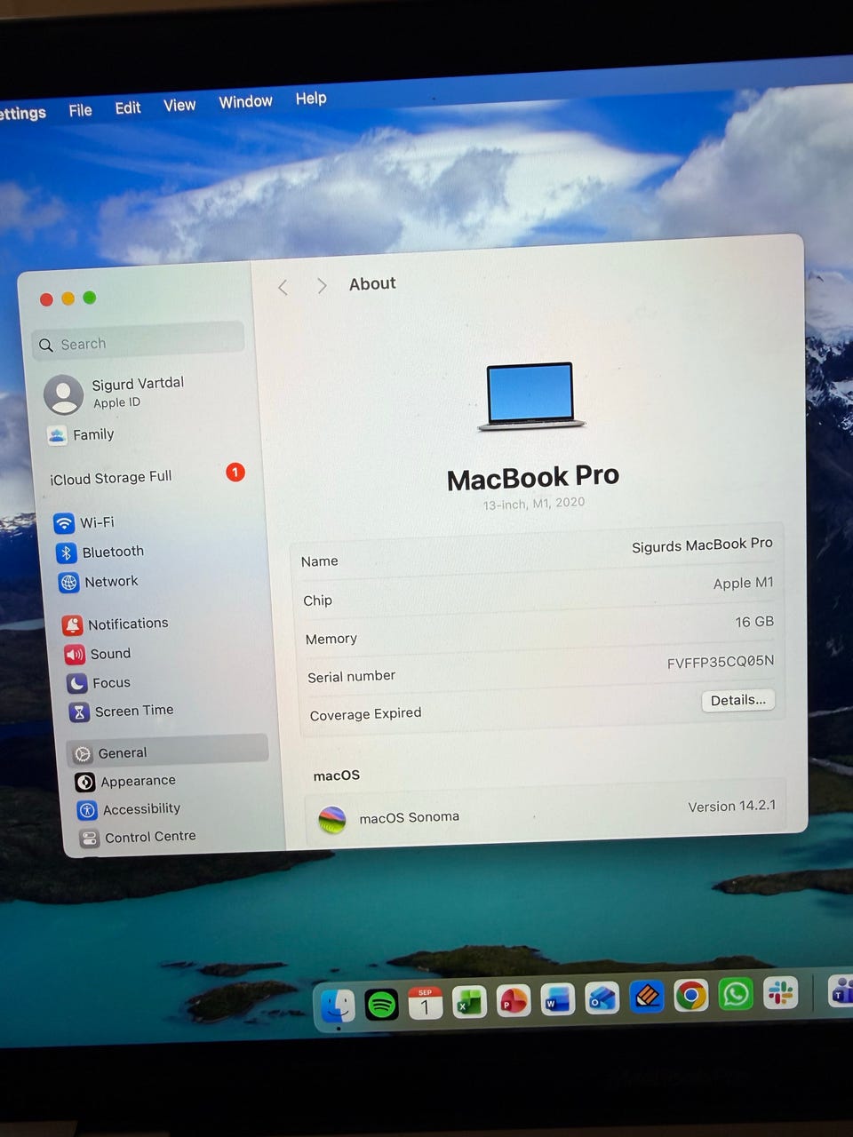Click the 13-inch, M1, 2020 subtitle
This screenshot has height=1137, width=853.
coord(534,503)
